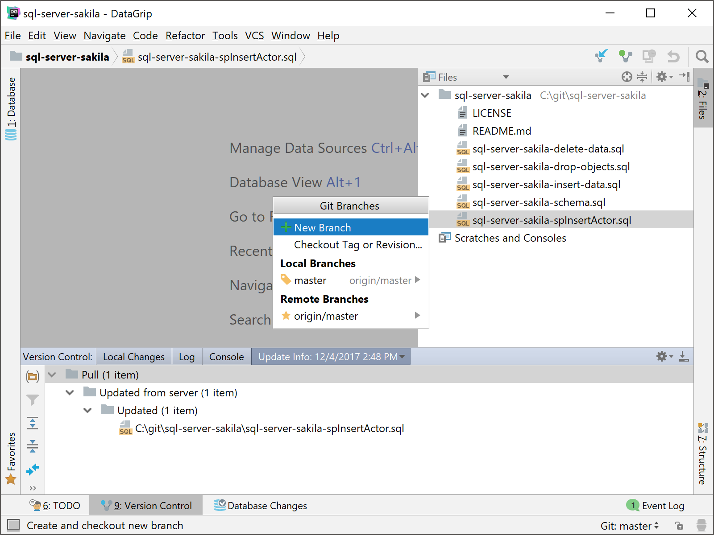Click the hide/download icon in Version Control header
Screen dimensions: 714x535
tap(684, 356)
